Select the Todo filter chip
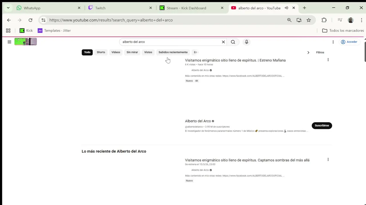The image size is (366, 205). tap(87, 52)
